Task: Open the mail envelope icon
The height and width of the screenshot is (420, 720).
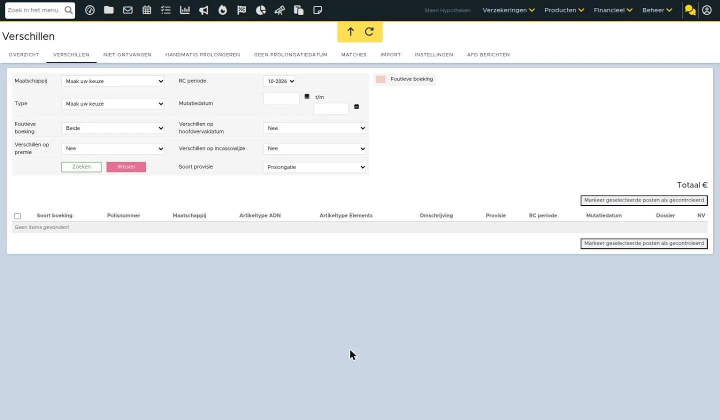Action: (x=128, y=10)
